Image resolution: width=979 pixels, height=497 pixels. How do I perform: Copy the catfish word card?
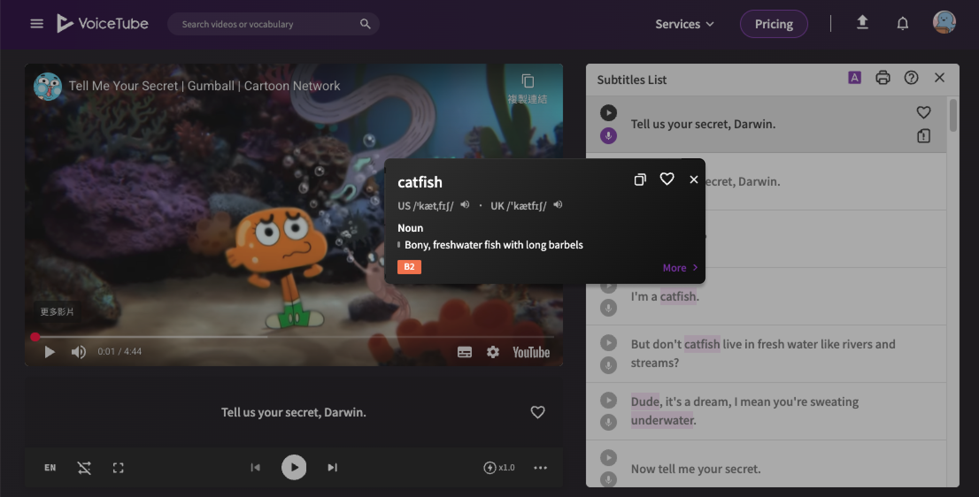pos(640,180)
